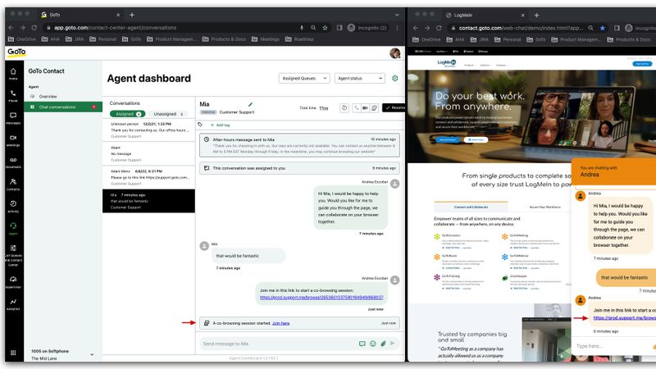Click the co-browsing screen icon in header
Screen dimensions: 656x369
tap(374, 108)
